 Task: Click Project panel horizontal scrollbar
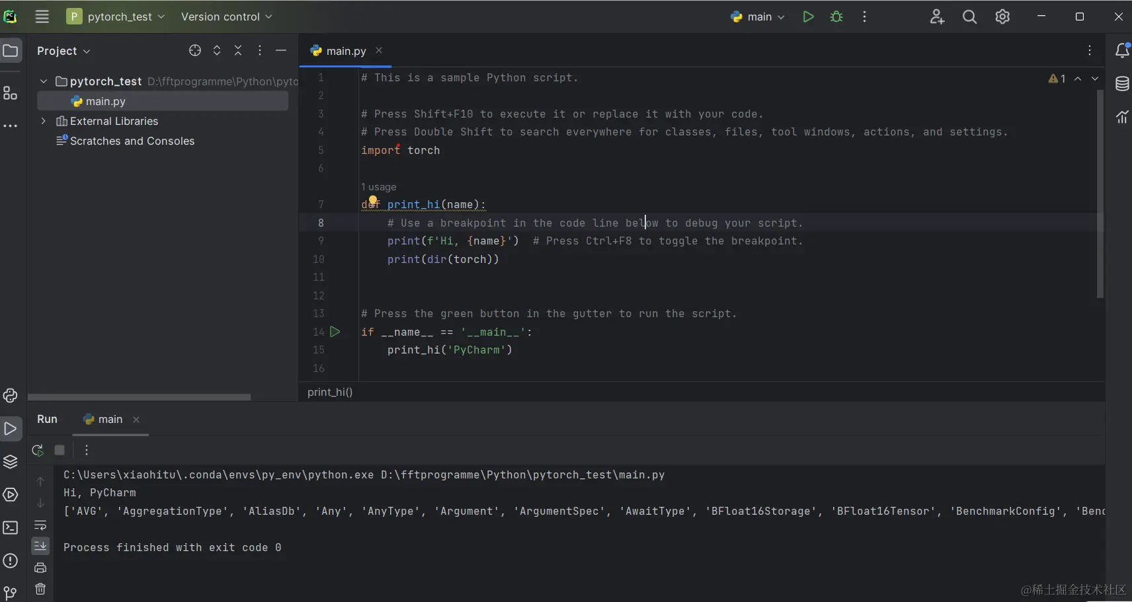(x=139, y=397)
